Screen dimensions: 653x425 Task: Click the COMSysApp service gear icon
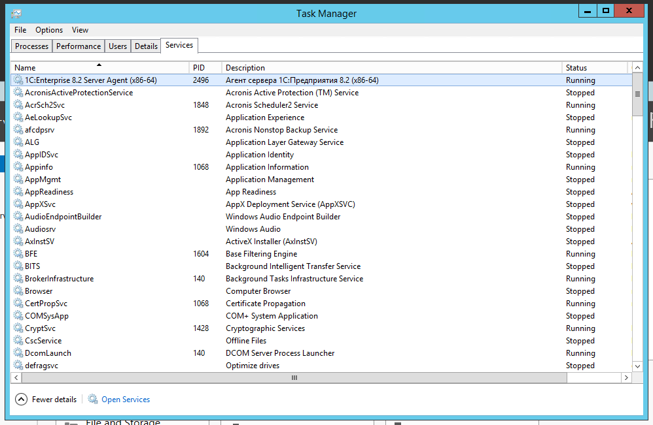tap(18, 315)
